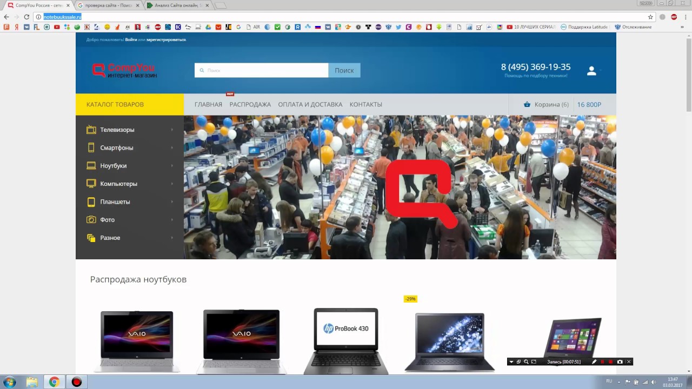The image size is (692, 389).
Task: Expand the Фото category
Action: coord(130,220)
